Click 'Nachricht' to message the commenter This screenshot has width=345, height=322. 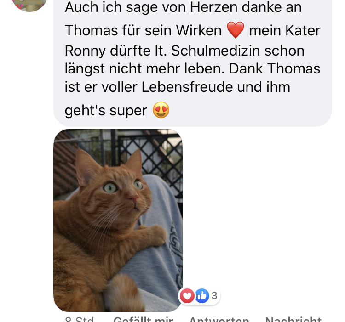point(293,319)
